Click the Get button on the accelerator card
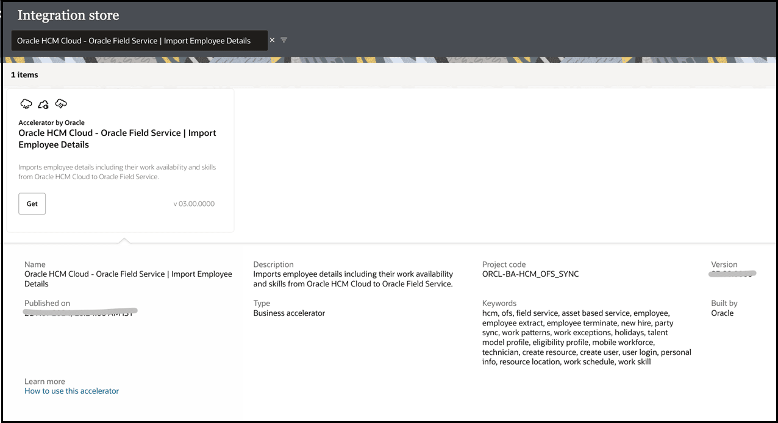 pyautogui.click(x=32, y=204)
